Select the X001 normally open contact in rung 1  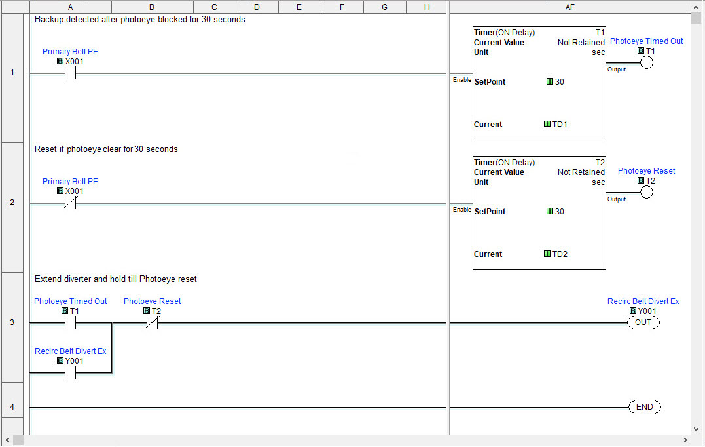pyautogui.click(x=70, y=73)
